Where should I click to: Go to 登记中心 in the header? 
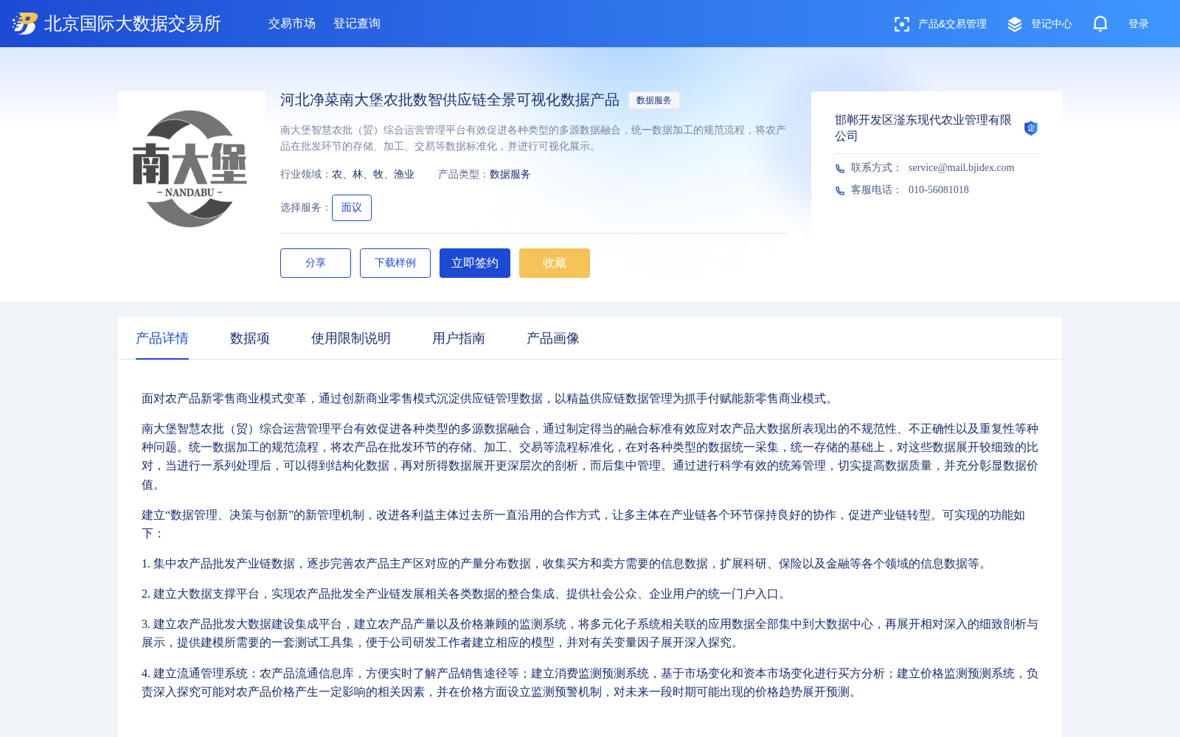click(x=1052, y=24)
